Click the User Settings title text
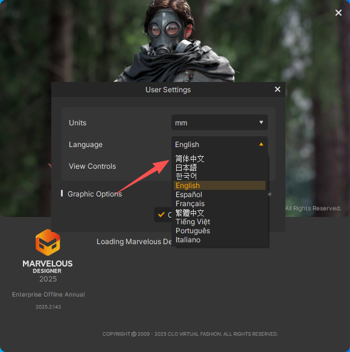350x352 pixels. coord(168,90)
